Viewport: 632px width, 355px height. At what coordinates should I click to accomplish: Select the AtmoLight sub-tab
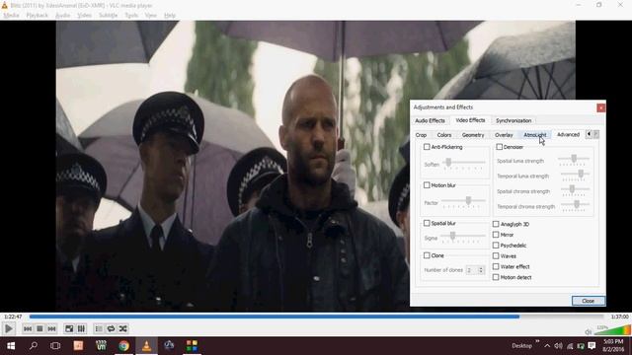(x=535, y=135)
